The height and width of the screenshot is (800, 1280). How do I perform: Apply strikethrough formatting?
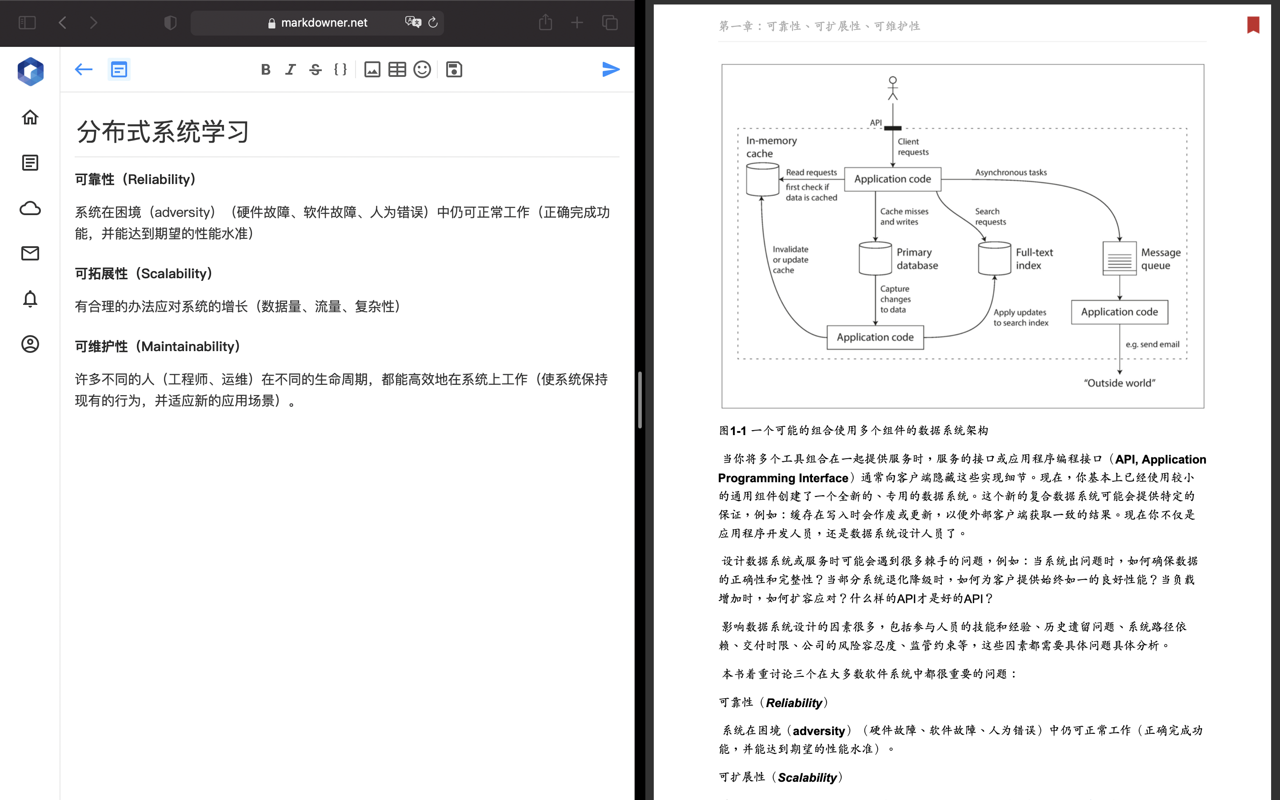(x=315, y=69)
